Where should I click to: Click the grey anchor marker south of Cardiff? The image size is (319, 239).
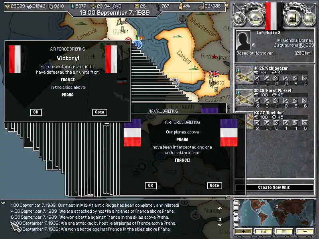coord(175,82)
